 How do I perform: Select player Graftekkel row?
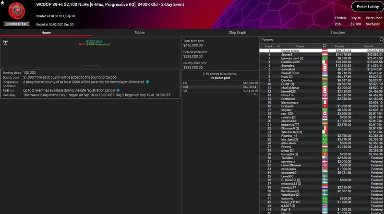tap(322, 99)
